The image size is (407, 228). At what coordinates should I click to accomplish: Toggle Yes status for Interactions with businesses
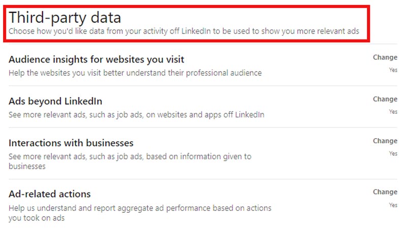click(x=393, y=153)
